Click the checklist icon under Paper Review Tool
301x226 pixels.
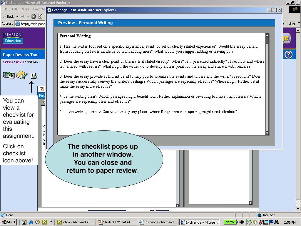tap(34, 76)
